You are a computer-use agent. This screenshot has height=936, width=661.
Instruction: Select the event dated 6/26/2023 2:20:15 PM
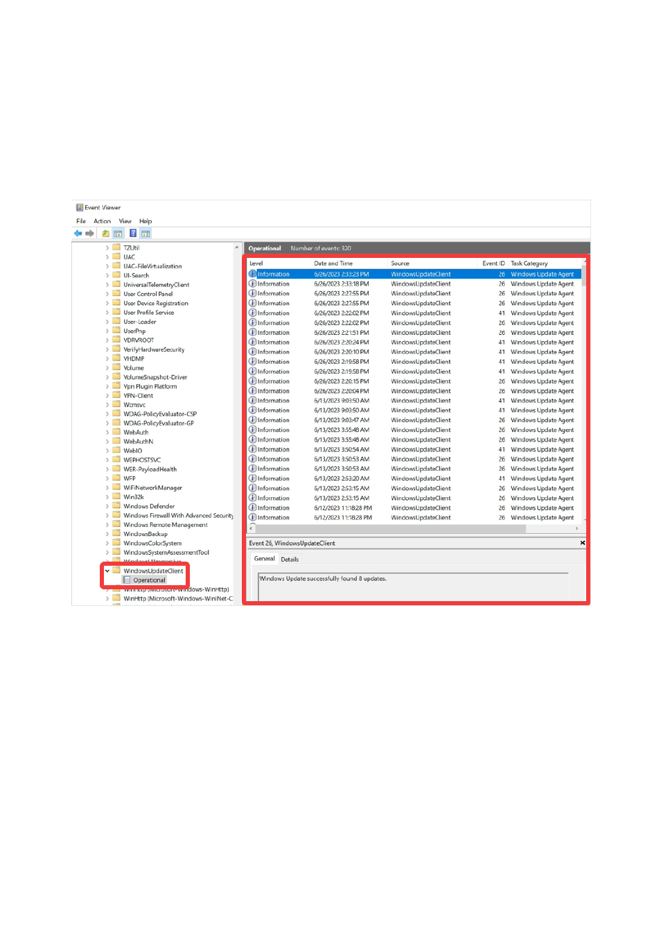pos(414,381)
